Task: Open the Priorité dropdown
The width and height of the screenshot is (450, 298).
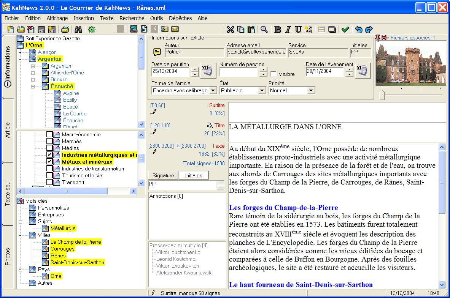Action: pos(311,91)
